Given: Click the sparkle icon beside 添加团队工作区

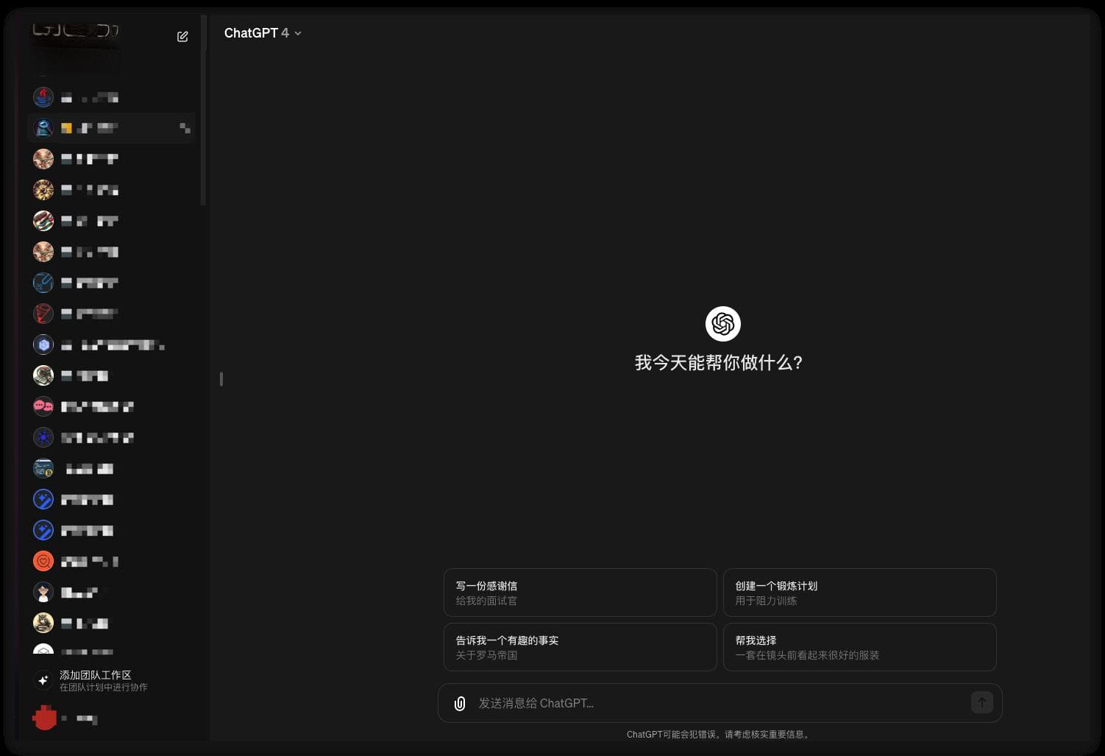Looking at the screenshot, I should [43, 680].
